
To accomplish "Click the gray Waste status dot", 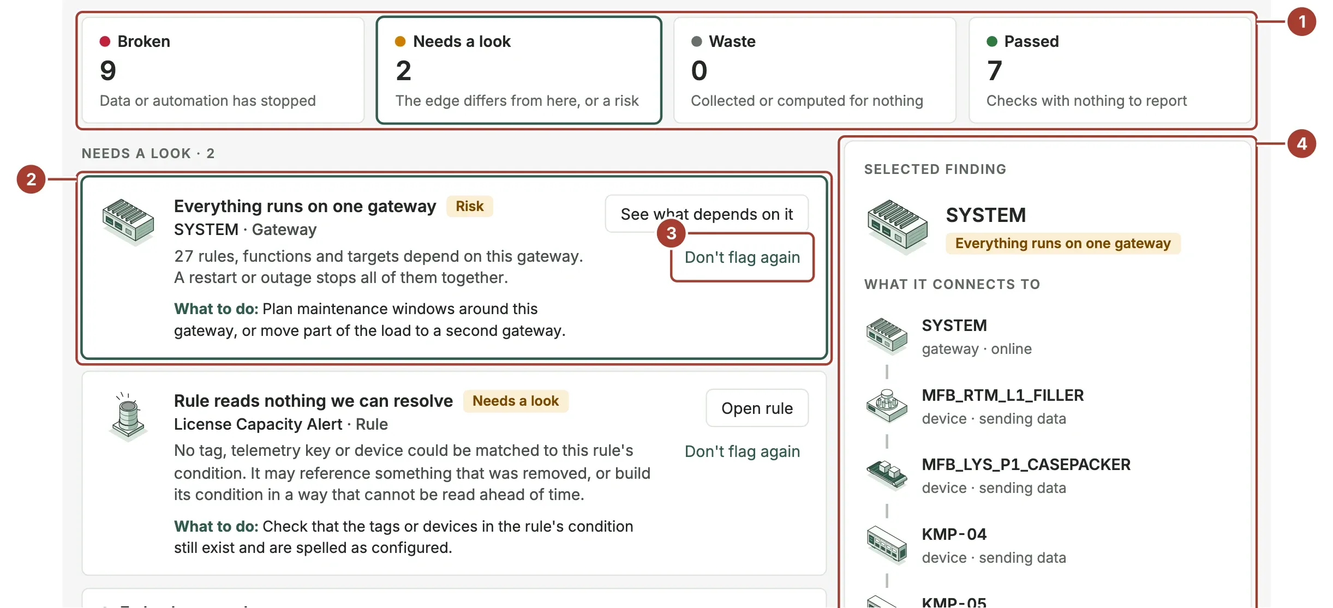I will coord(696,41).
